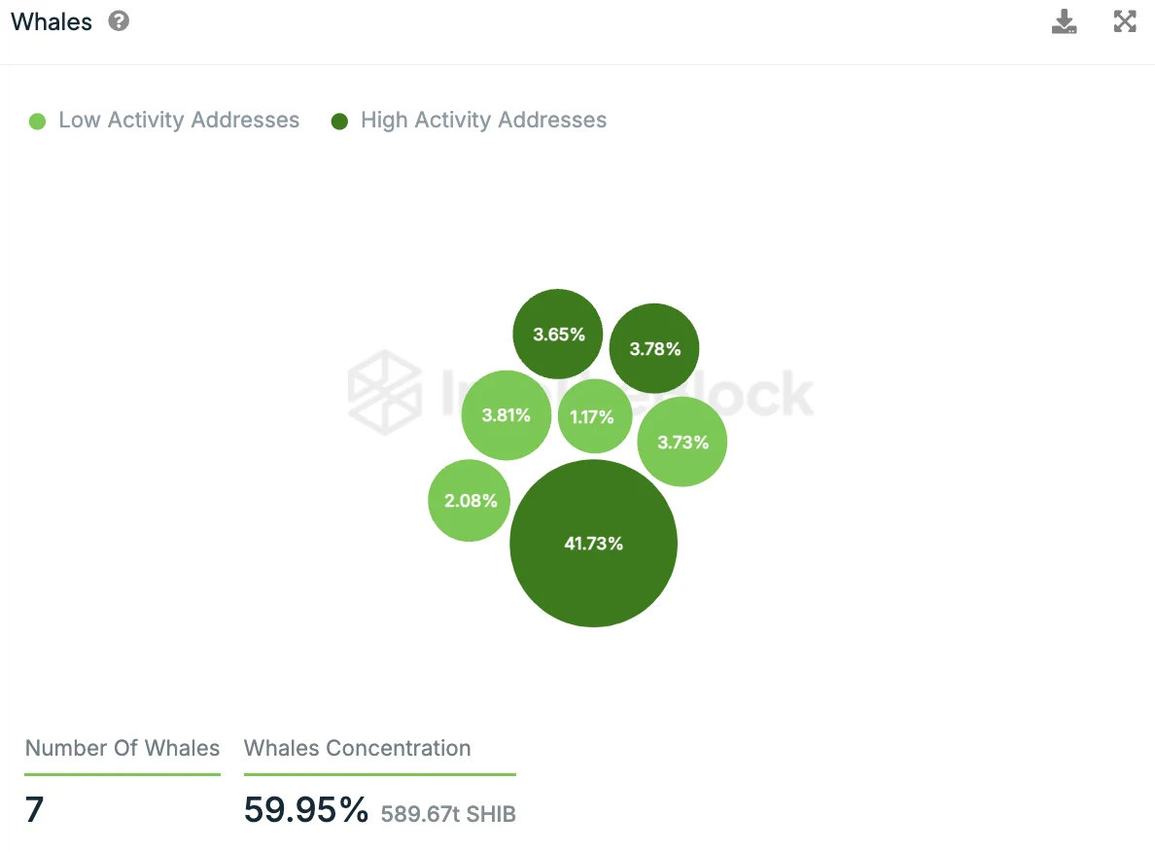This screenshot has width=1155, height=852.
Task: Select the 41.73% whale bubble
Action: 593,543
